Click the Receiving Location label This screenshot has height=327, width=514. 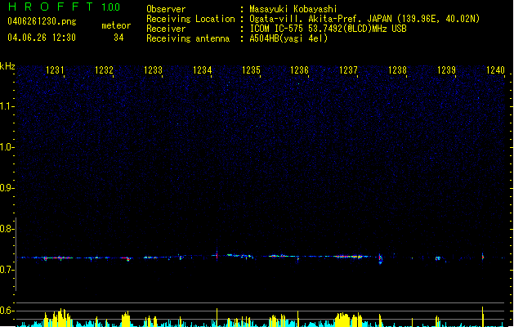[190, 19]
